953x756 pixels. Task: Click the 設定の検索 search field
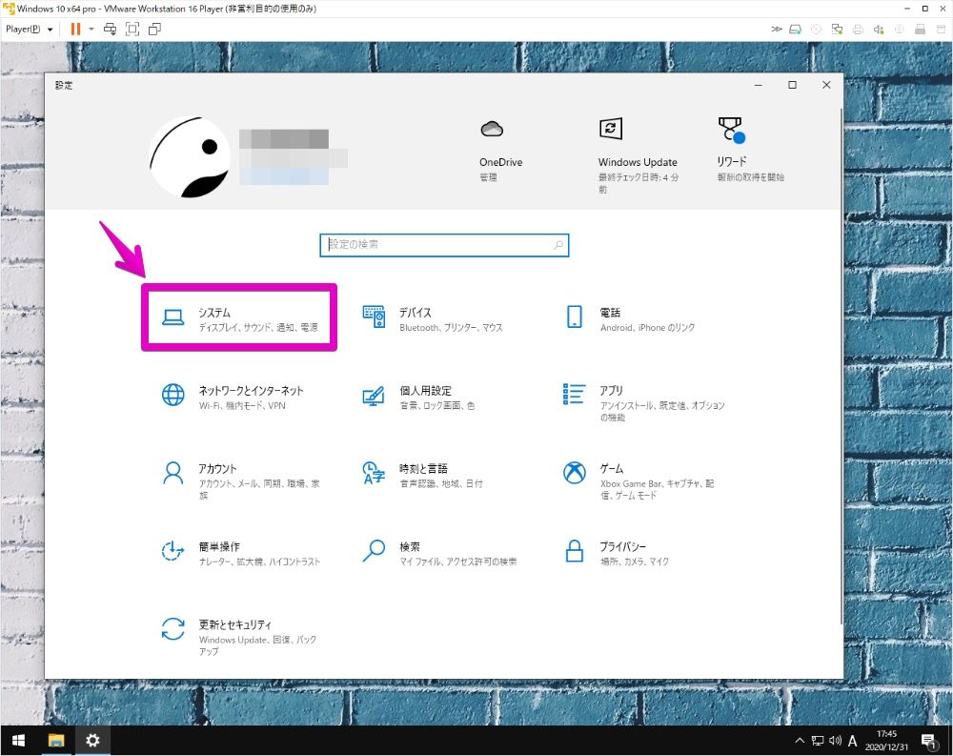click(x=444, y=245)
